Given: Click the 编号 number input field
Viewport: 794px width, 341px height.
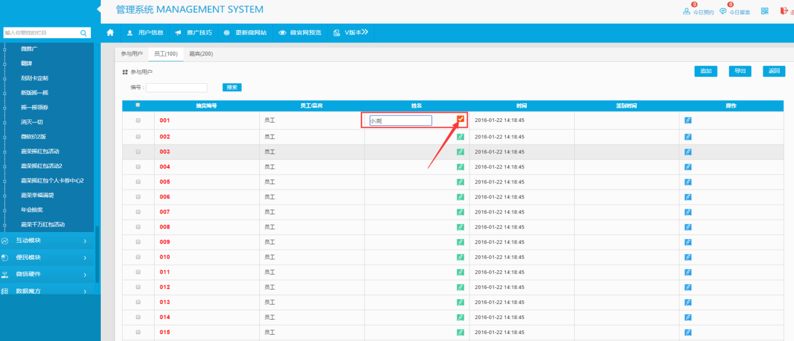Looking at the screenshot, I should click(x=177, y=88).
